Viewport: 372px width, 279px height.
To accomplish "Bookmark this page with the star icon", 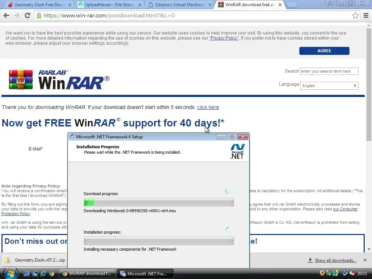I will 355,15.
